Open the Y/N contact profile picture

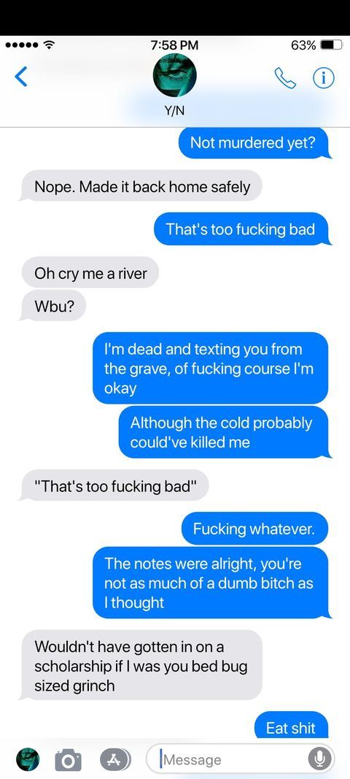175,75
